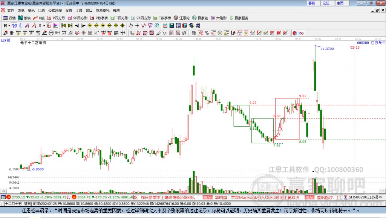Open the 江恩 menu

point(41,10)
